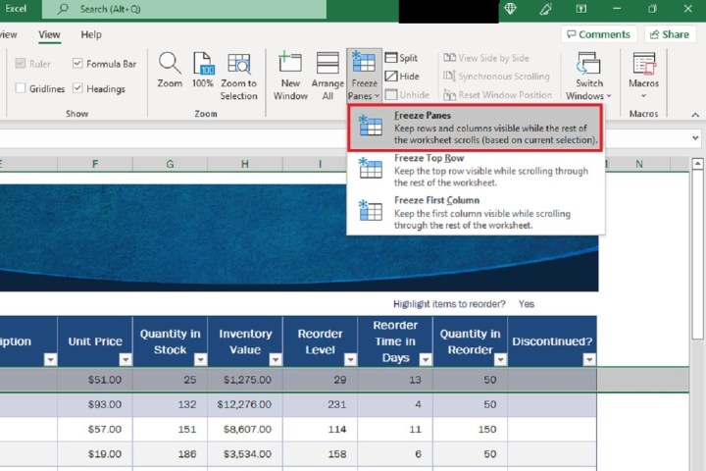
Task: Toggle the Headings checkbox
Action: (78, 88)
